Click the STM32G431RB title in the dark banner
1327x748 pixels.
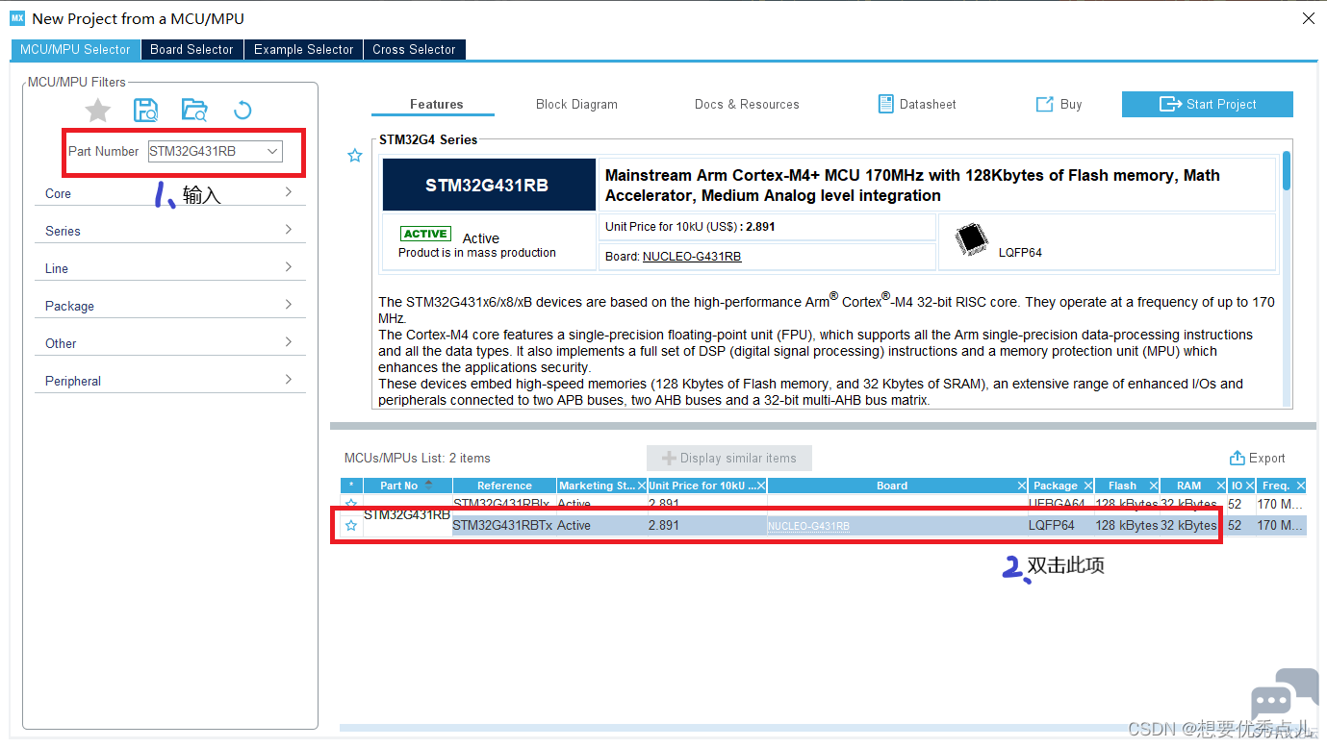tap(487, 185)
